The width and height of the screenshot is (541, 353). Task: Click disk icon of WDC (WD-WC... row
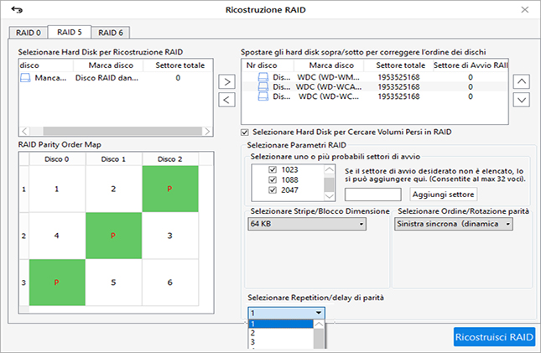click(263, 96)
